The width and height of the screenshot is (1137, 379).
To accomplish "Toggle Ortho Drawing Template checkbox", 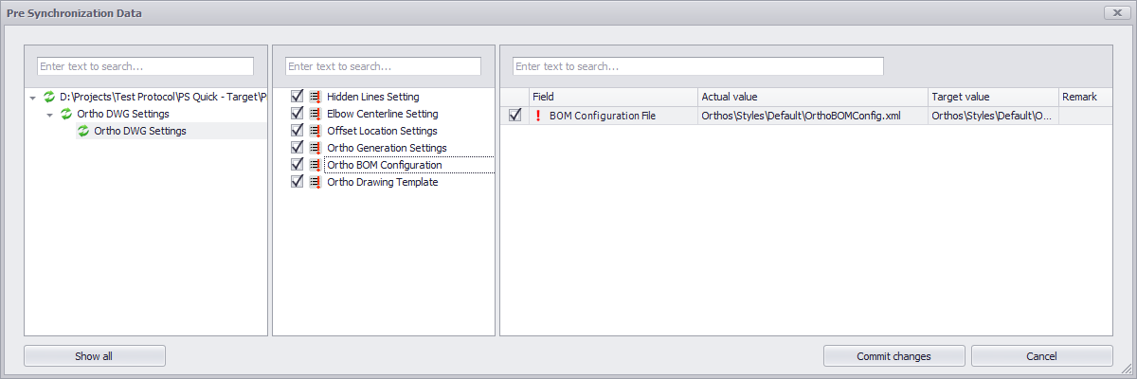I will click(x=298, y=182).
